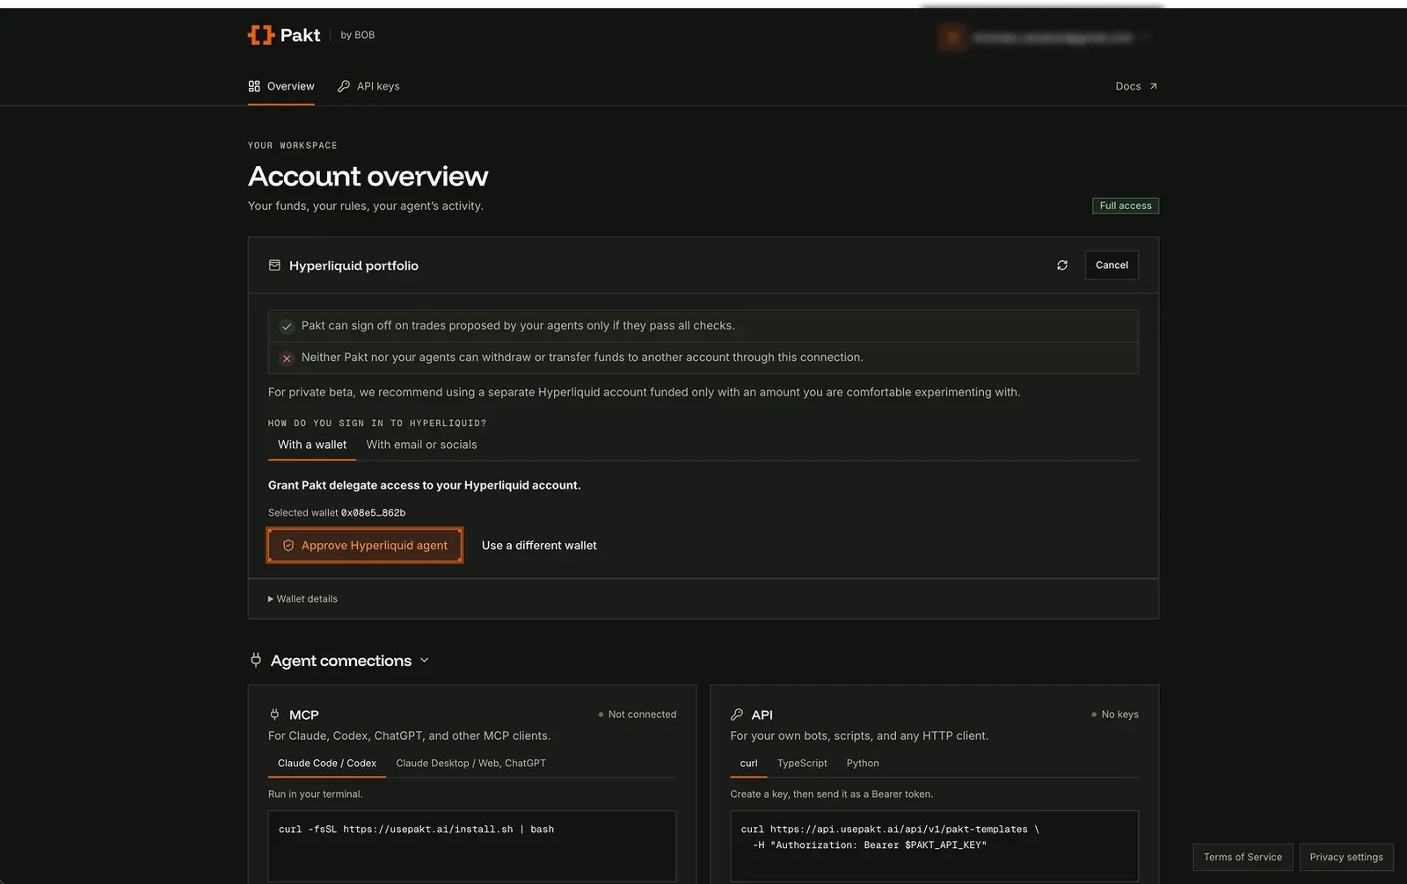Click the red cross status icon
Image resolution: width=1407 pixels, height=884 pixels.
287,359
